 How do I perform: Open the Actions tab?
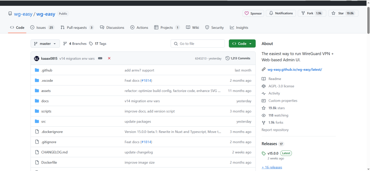139,28
